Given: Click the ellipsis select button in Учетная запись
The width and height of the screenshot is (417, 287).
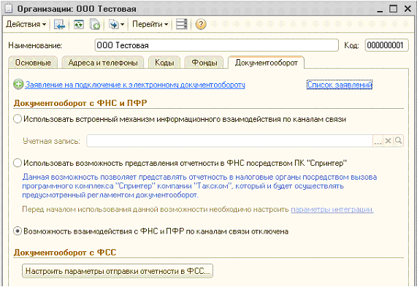Looking at the screenshot, I should 378,141.
